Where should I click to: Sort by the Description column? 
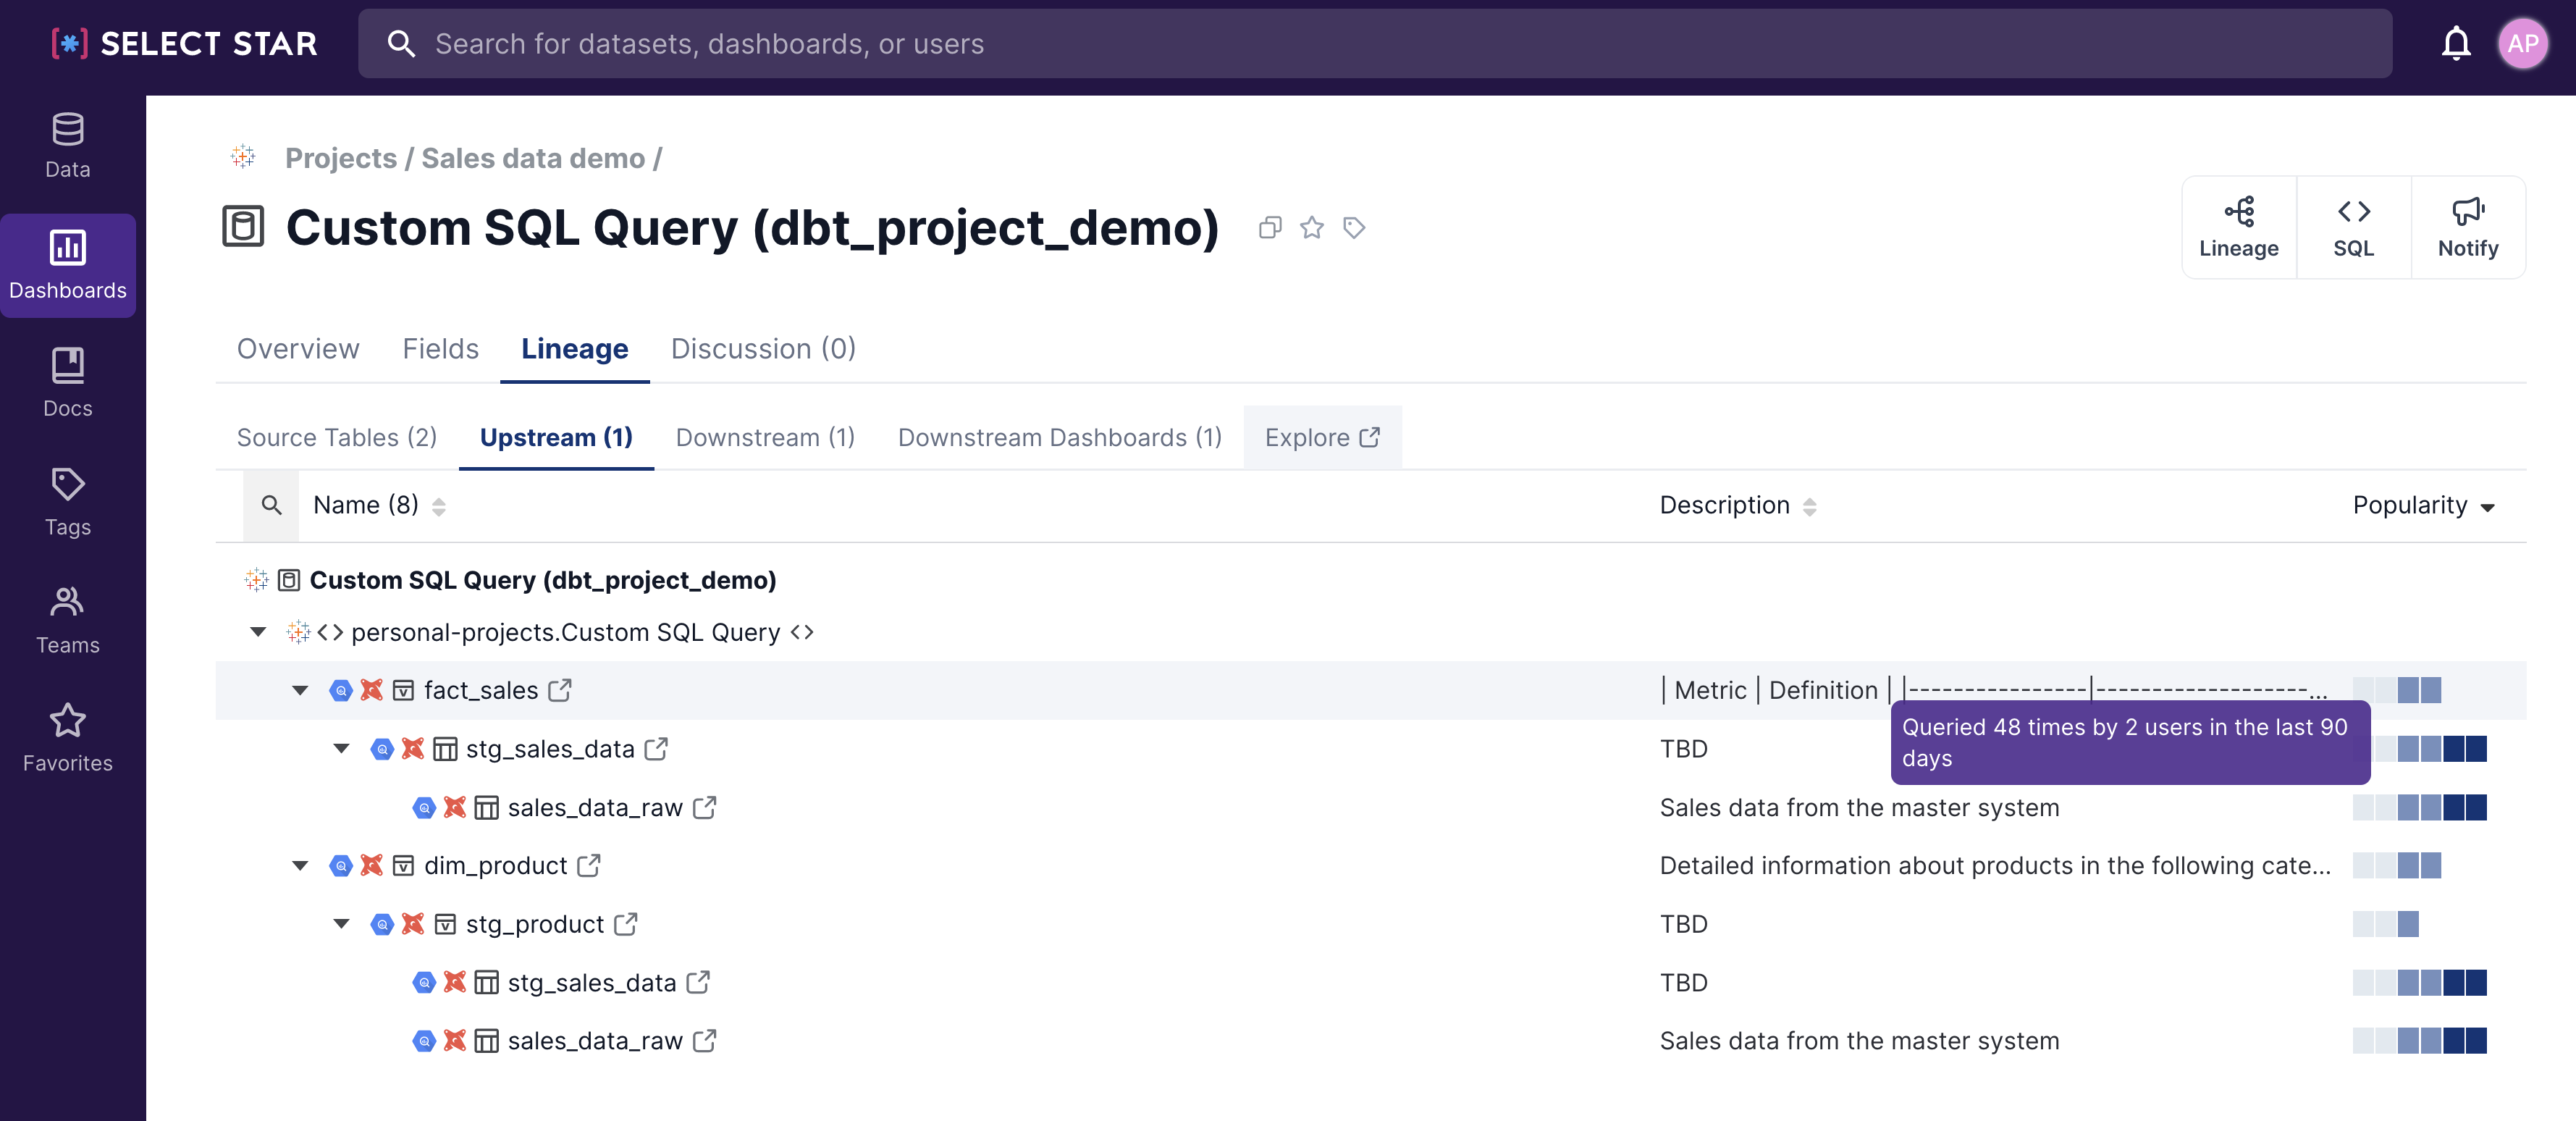pyautogui.click(x=1738, y=505)
